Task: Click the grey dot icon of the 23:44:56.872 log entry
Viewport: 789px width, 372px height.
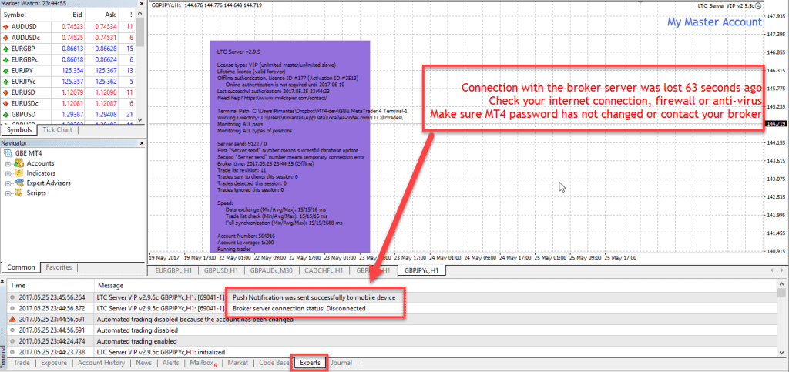Action: (12, 308)
